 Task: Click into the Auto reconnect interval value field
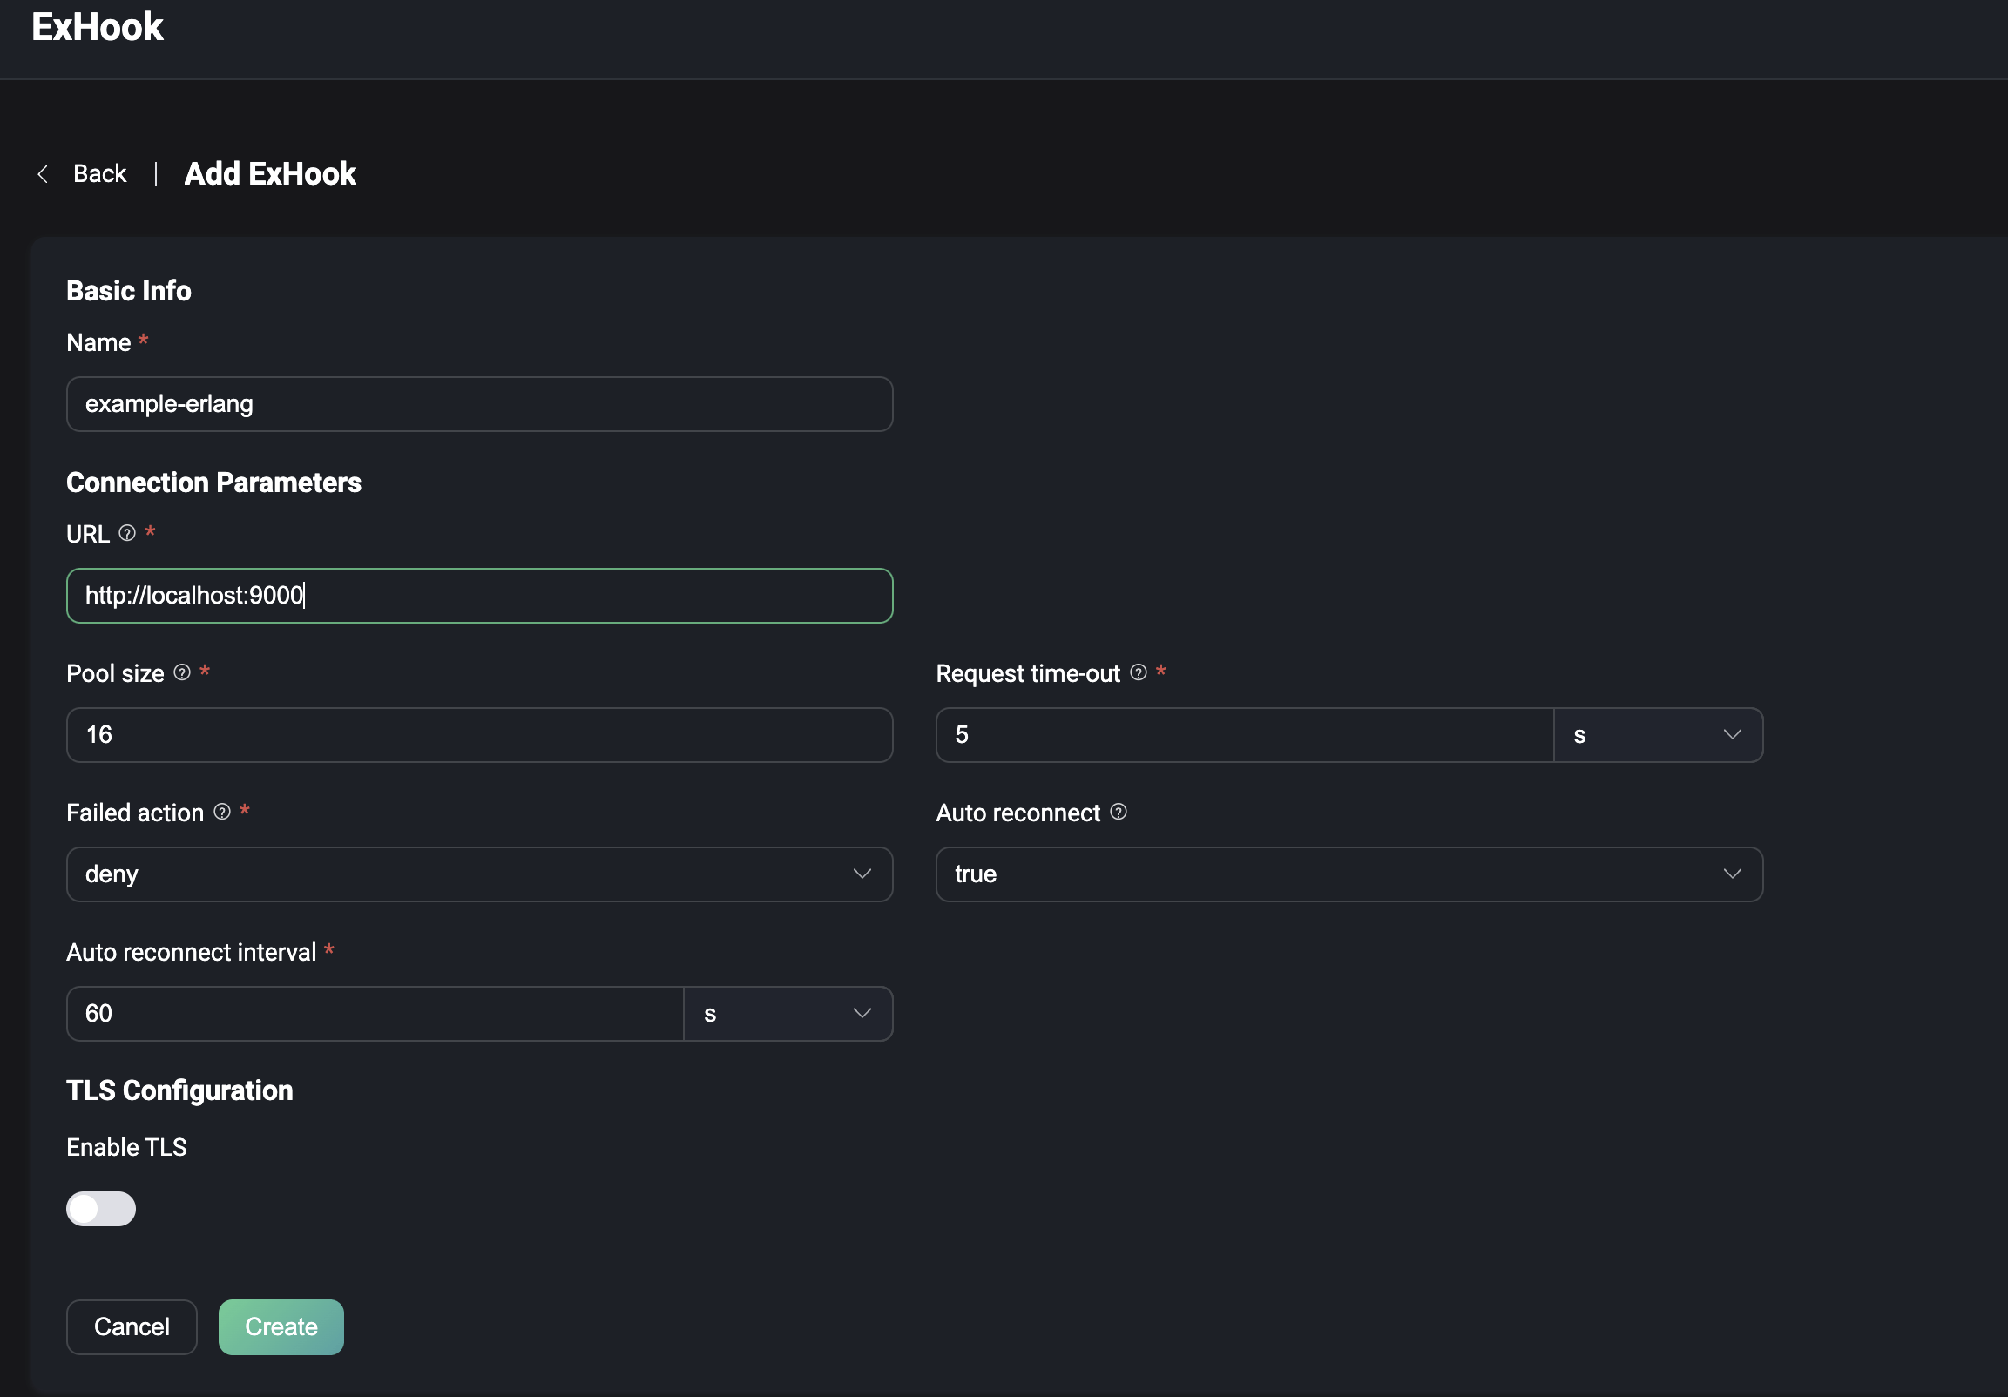(x=374, y=1014)
